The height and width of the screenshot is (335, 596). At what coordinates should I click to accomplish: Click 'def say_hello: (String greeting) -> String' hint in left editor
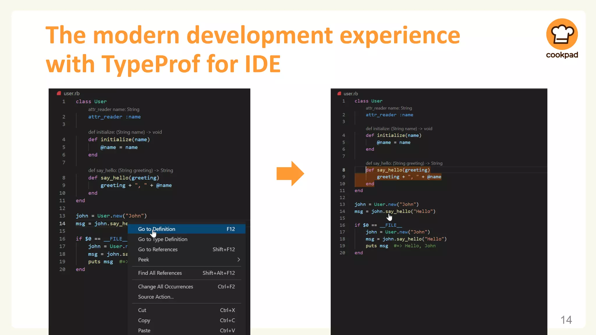(131, 170)
